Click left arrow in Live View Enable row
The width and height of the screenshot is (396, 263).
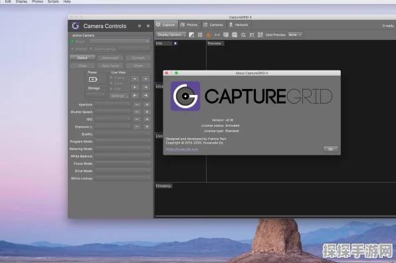pyautogui.click(x=135, y=79)
